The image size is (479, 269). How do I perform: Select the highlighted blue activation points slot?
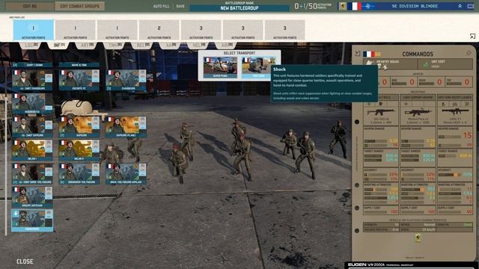[33, 30]
